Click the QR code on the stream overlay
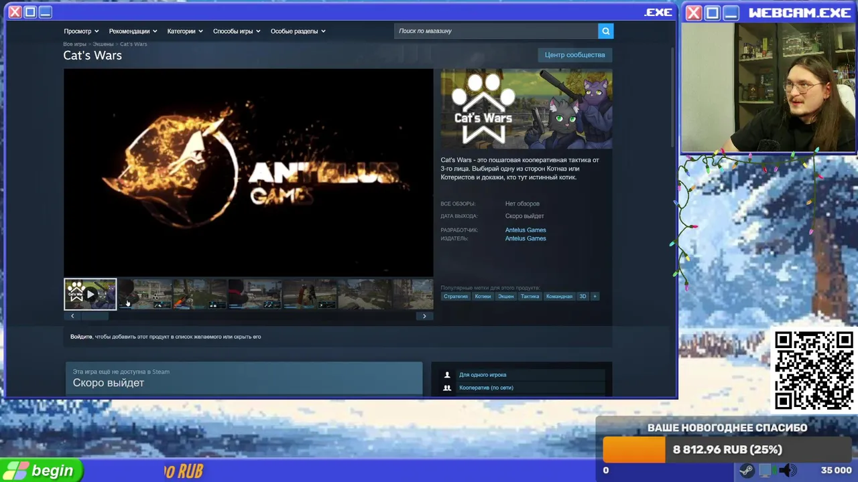 pyautogui.click(x=814, y=370)
